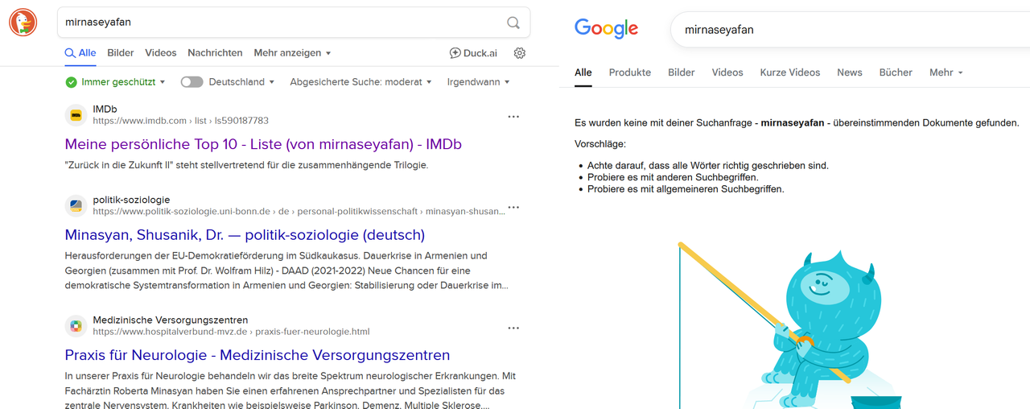Click the IMDb favicon of first result

[x=76, y=115]
